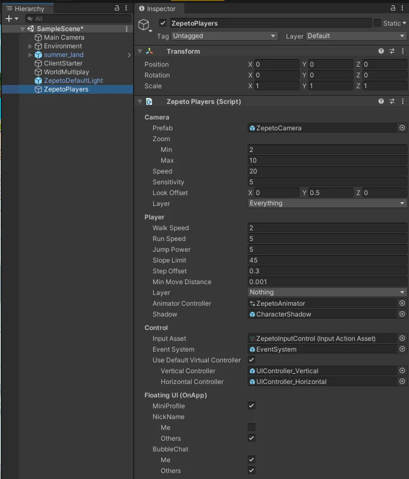Enable the Me checkbox under NickName
Screen dimensions: 409x479
click(251, 427)
